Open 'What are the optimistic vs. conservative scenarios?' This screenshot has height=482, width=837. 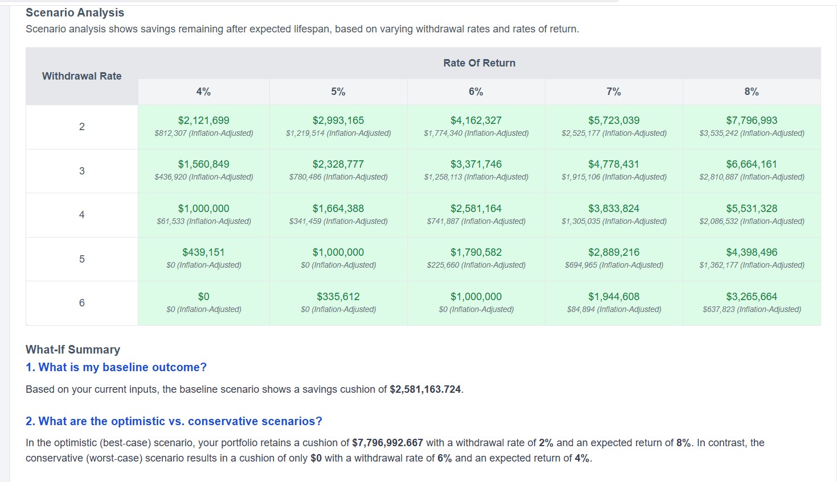(x=173, y=421)
